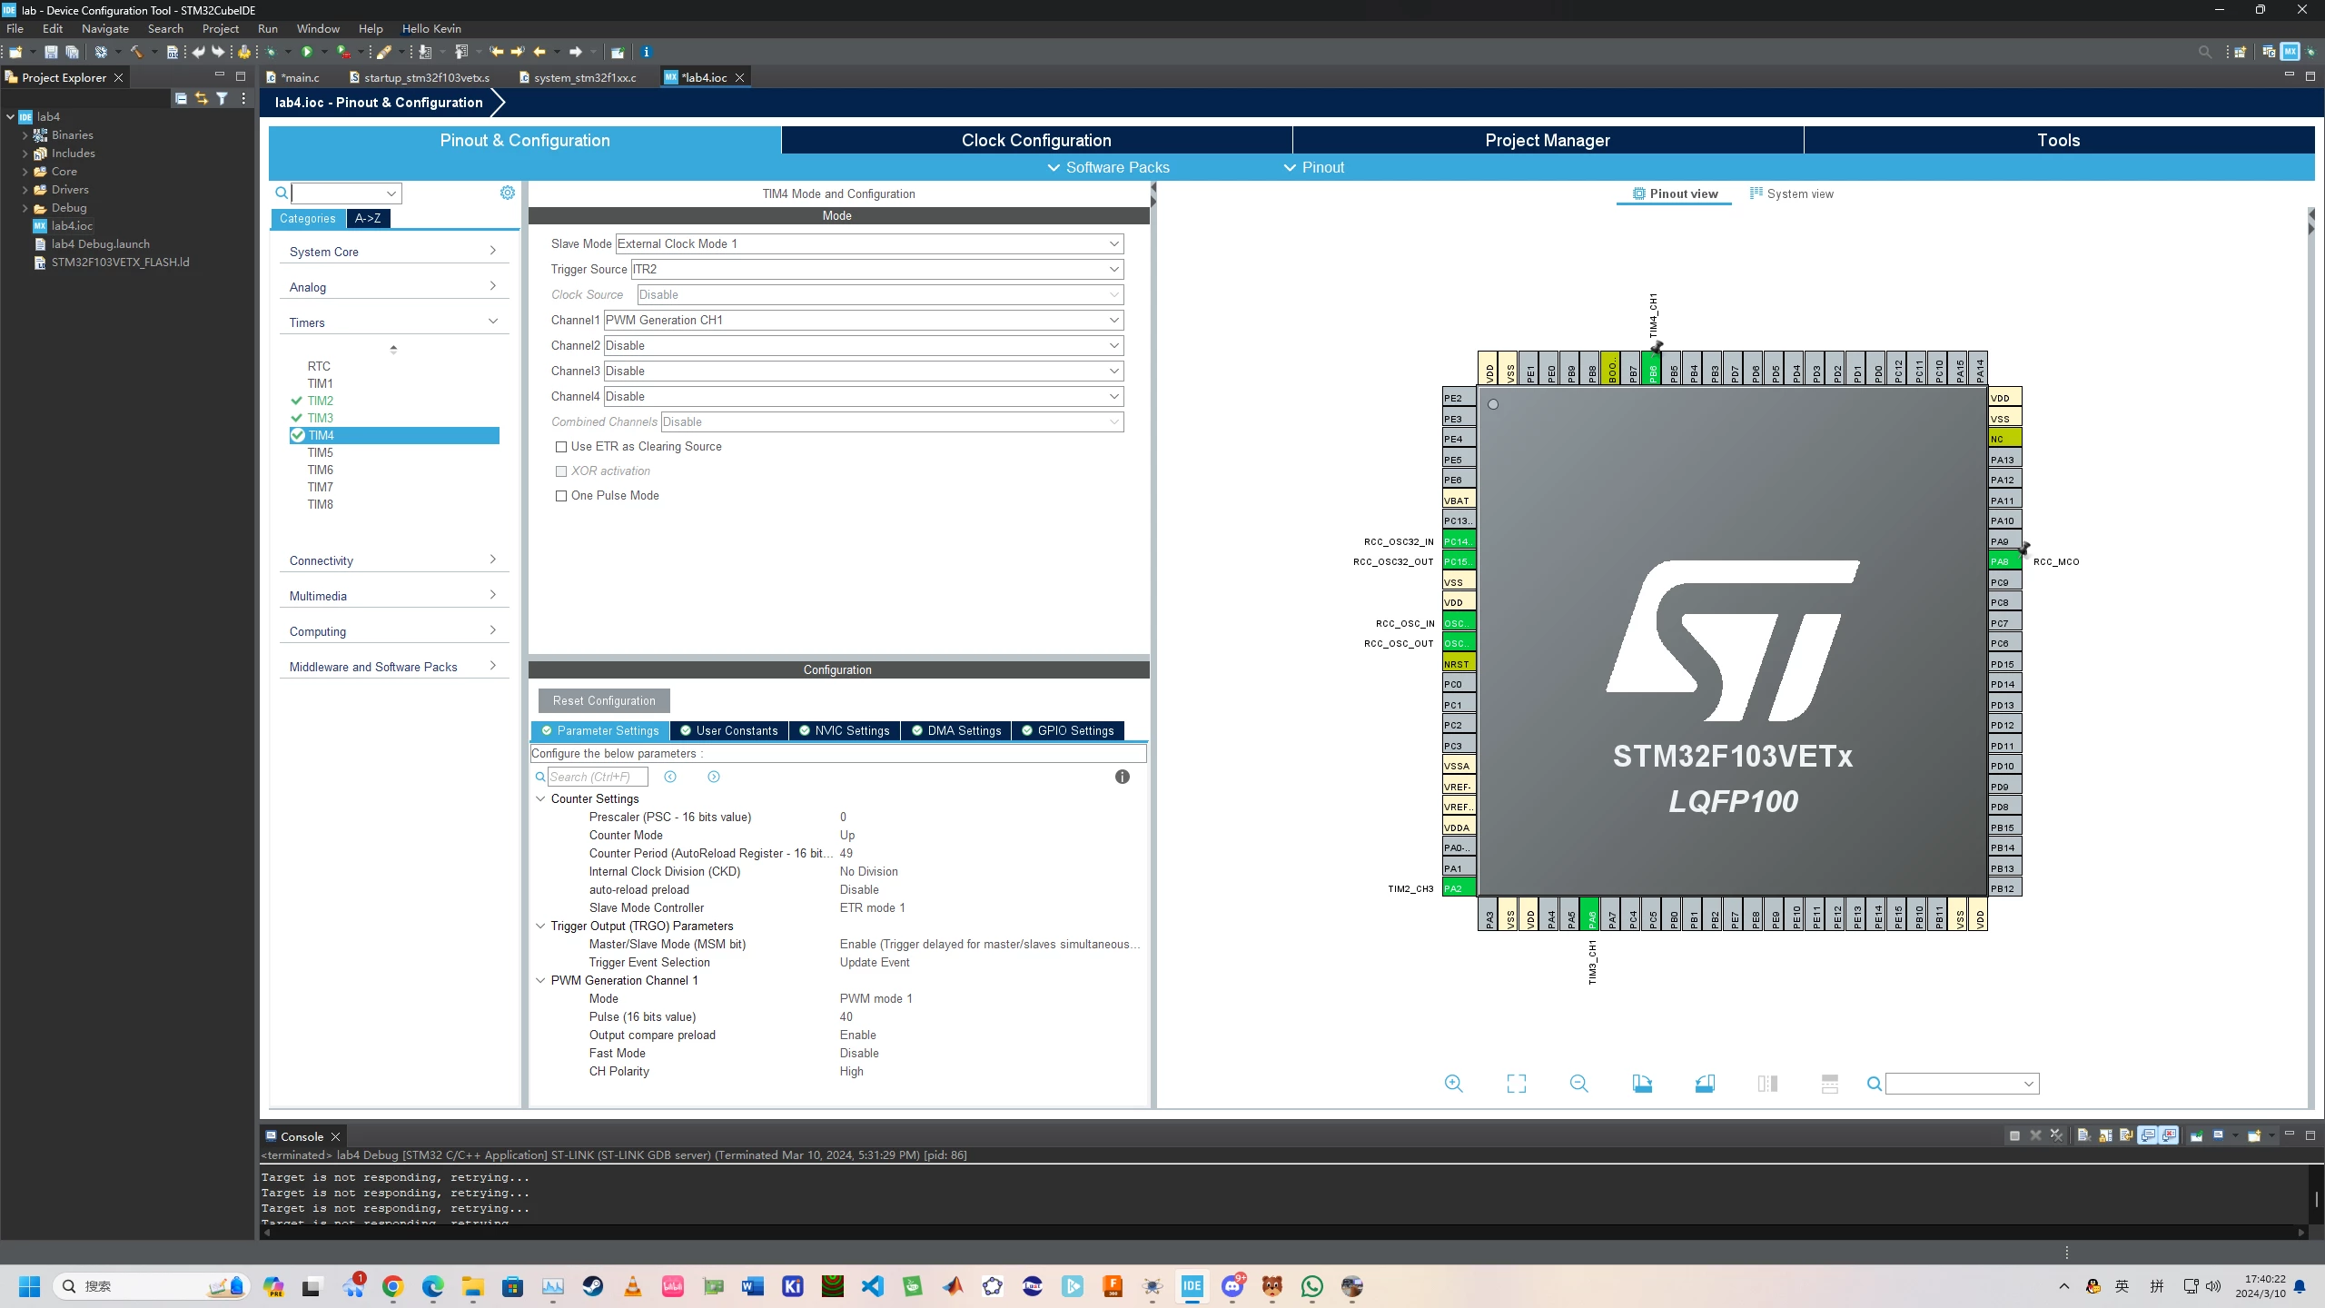2325x1308 pixels.
Task: Select TIM8 in the Timers list
Action: (x=320, y=504)
